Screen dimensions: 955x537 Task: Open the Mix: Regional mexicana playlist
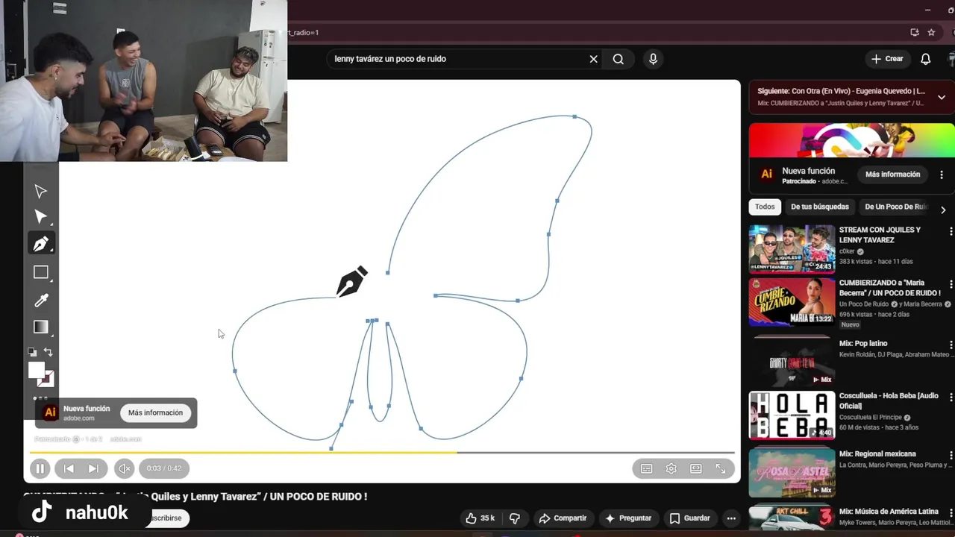click(877, 453)
